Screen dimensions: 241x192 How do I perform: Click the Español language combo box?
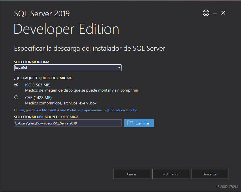coord(68,68)
